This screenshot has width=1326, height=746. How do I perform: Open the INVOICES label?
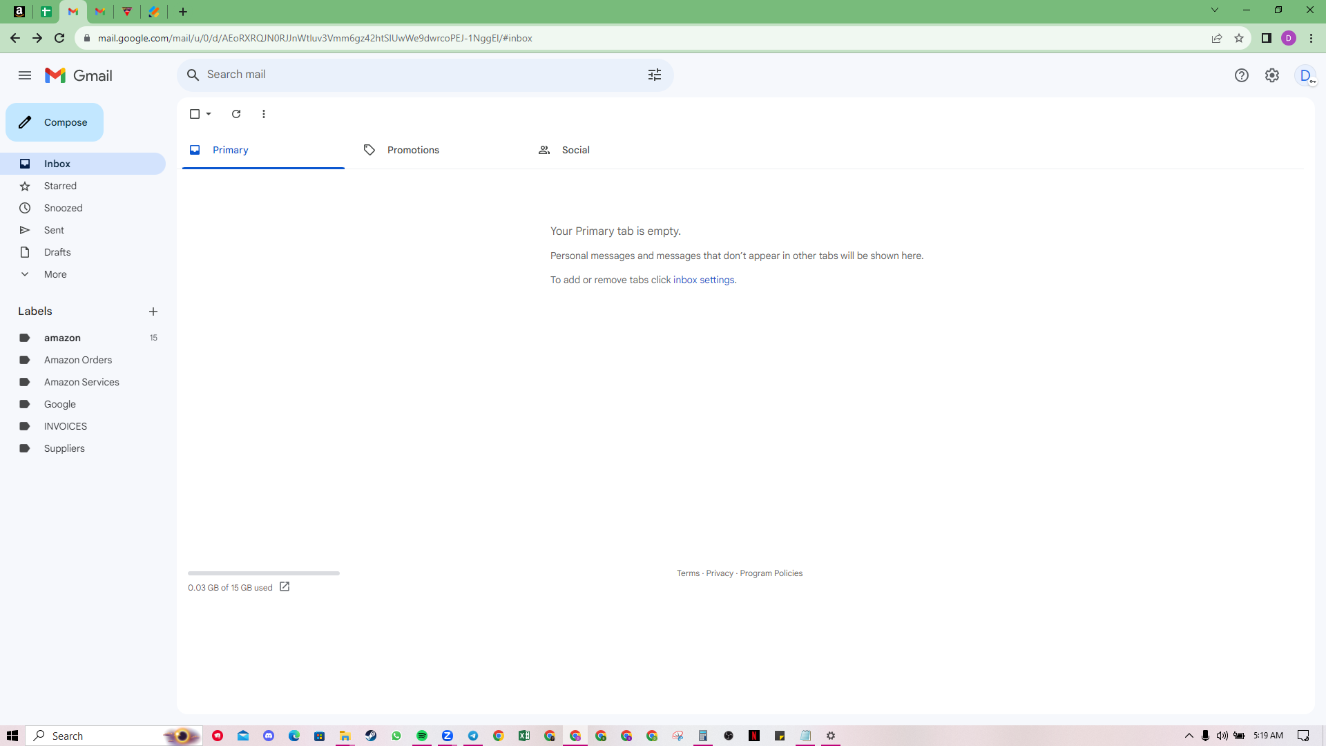click(83, 426)
